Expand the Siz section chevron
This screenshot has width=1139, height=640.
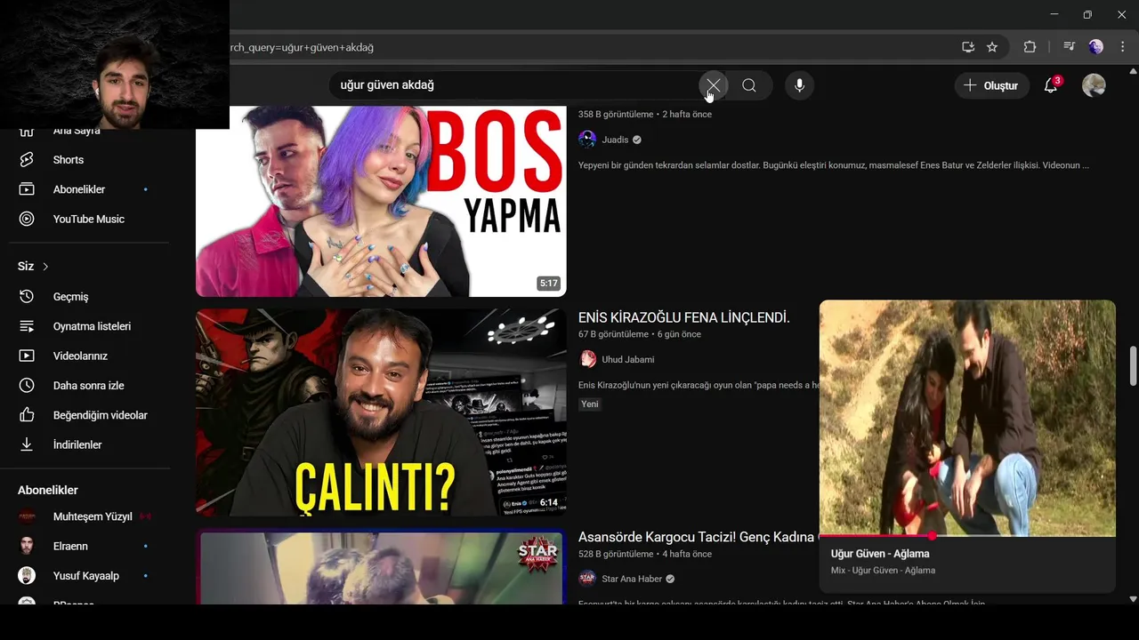(45, 267)
